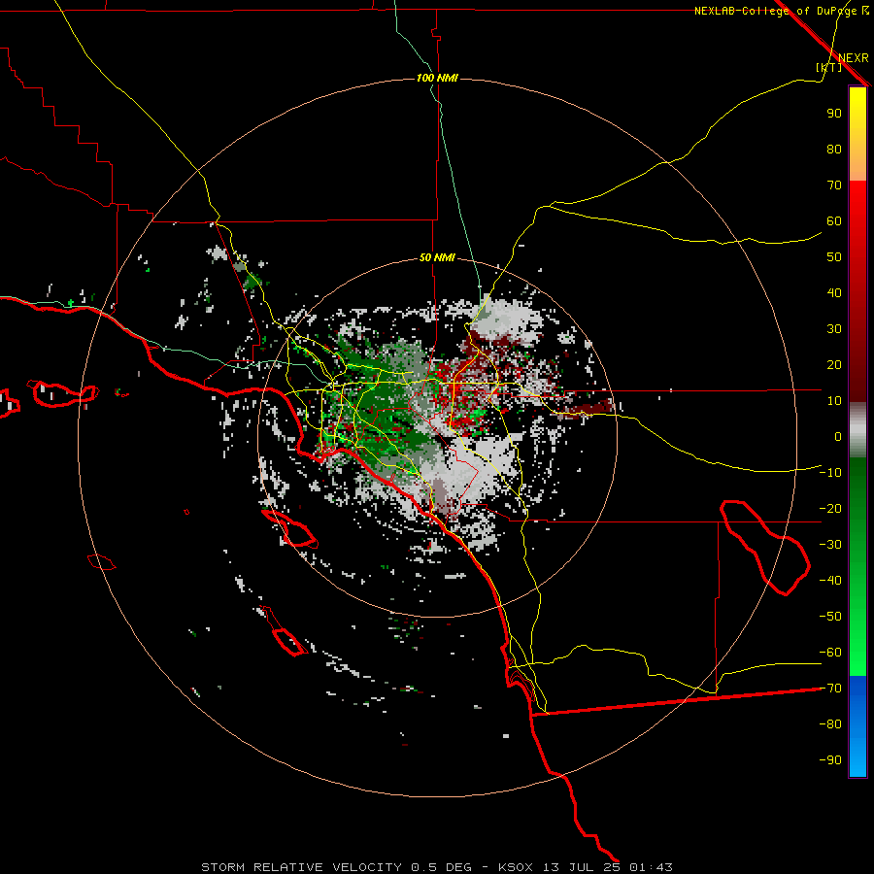874x874 pixels.
Task: Click the "80" value on the velocity scale
Action: pyautogui.click(x=834, y=150)
